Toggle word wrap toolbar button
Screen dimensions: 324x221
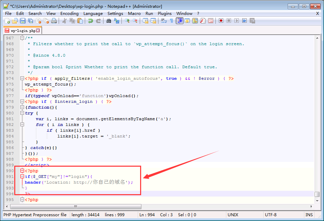pyautogui.click(x=164, y=21)
